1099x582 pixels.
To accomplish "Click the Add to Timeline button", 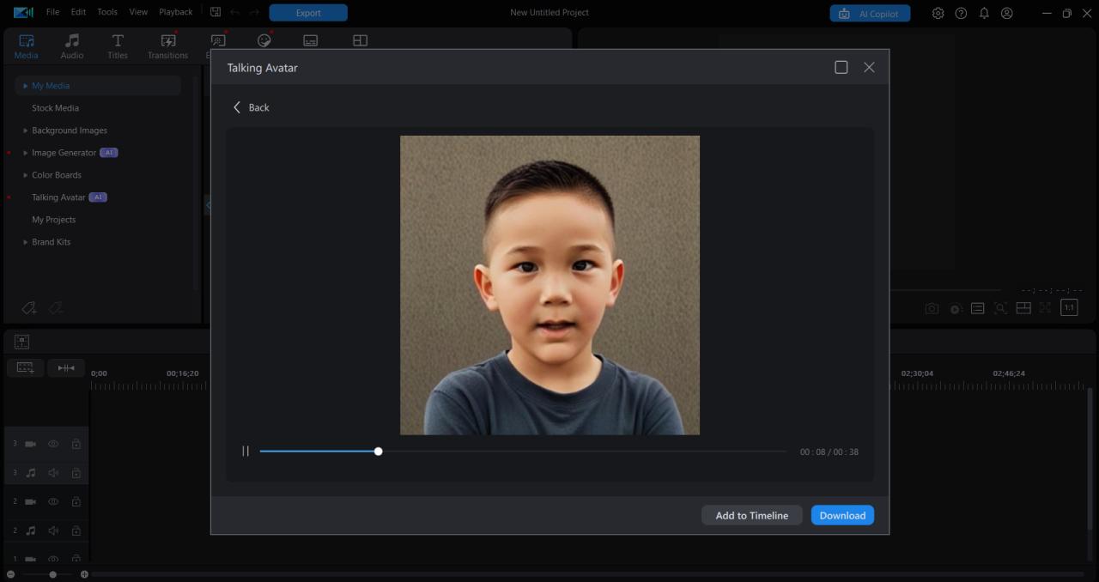I will 751,515.
